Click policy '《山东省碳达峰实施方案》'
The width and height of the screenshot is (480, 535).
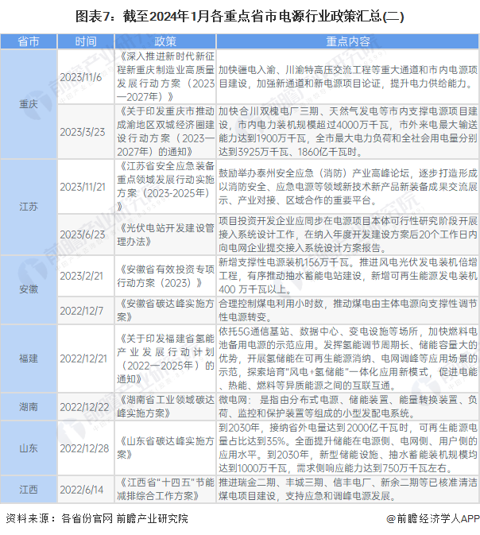click(165, 448)
